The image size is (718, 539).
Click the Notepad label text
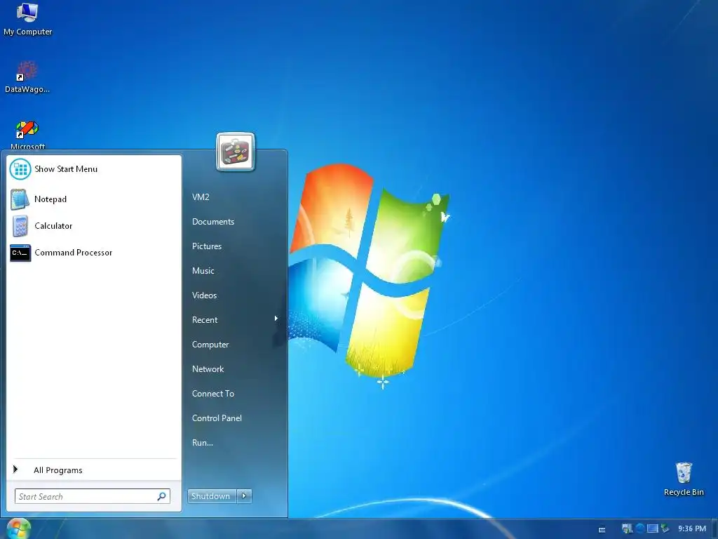point(50,199)
